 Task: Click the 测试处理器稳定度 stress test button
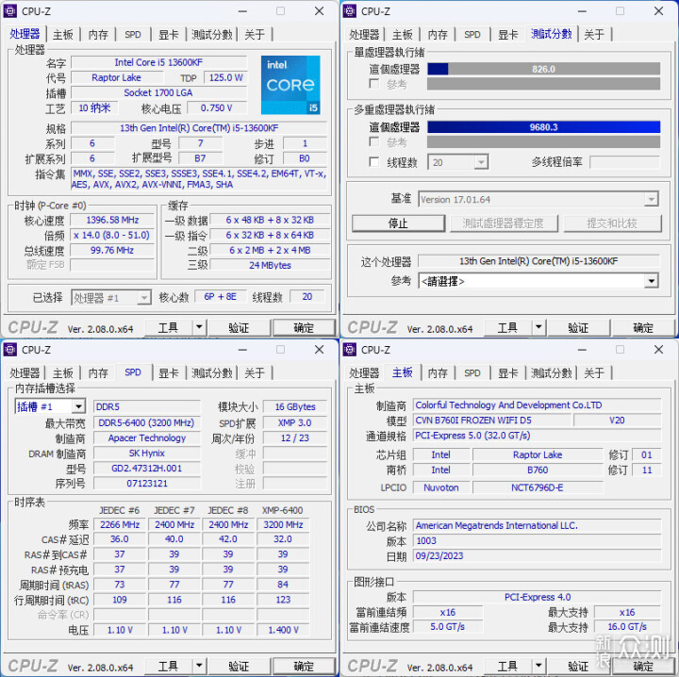504,223
